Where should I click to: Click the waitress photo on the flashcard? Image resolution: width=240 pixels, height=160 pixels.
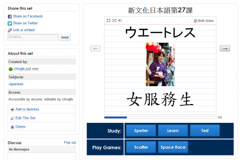pyautogui.click(x=160, y=64)
